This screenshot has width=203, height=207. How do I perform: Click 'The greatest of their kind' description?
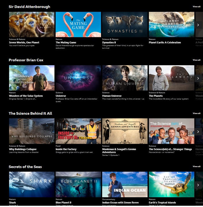tap(123, 47)
